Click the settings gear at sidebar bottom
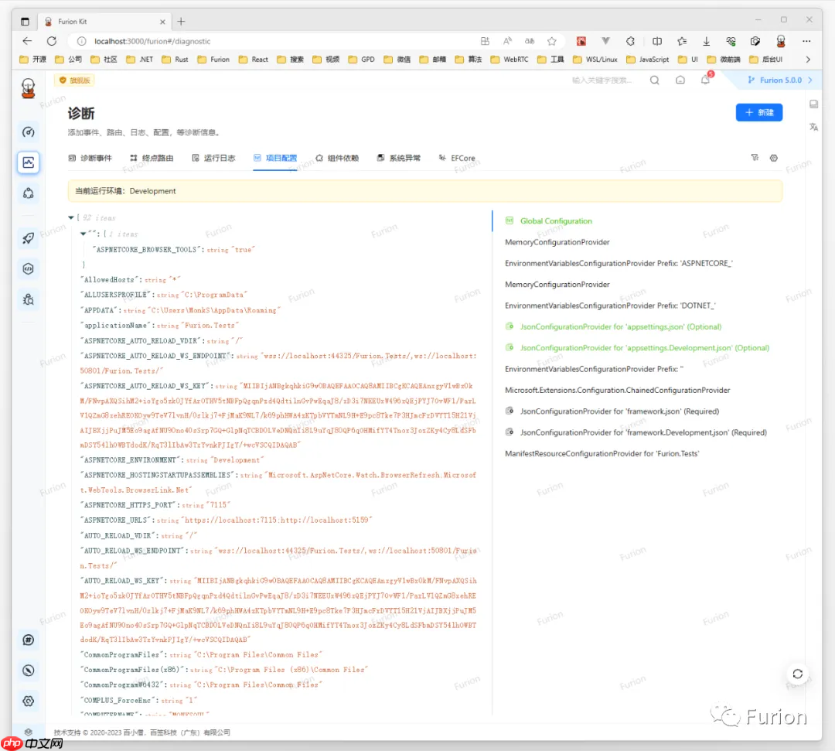 tap(29, 701)
